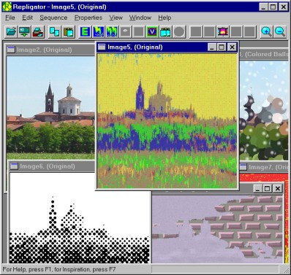Click the filmstrip sequence toolbar icon
Viewport: 291px width, 275px height.
pos(222,32)
